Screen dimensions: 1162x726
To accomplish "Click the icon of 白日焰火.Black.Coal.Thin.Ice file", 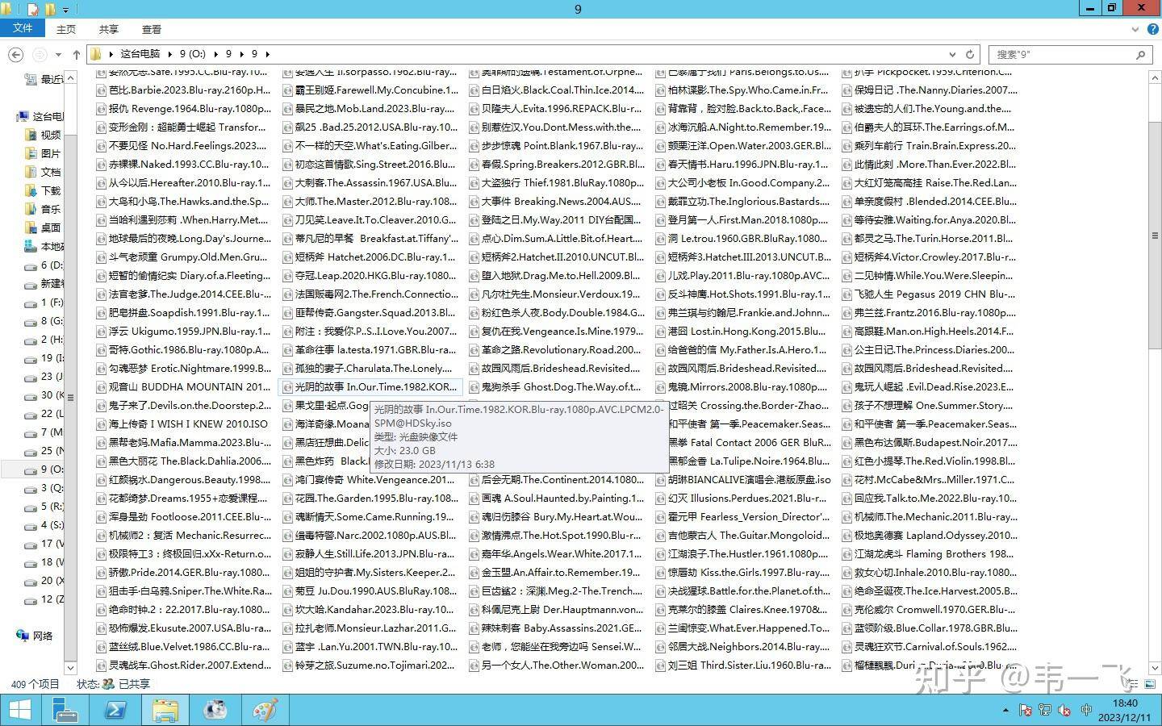I will [x=474, y=90].
